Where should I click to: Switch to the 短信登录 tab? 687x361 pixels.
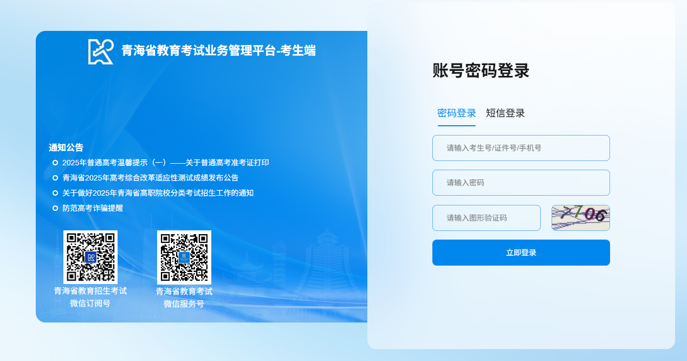tap(505, 113)
